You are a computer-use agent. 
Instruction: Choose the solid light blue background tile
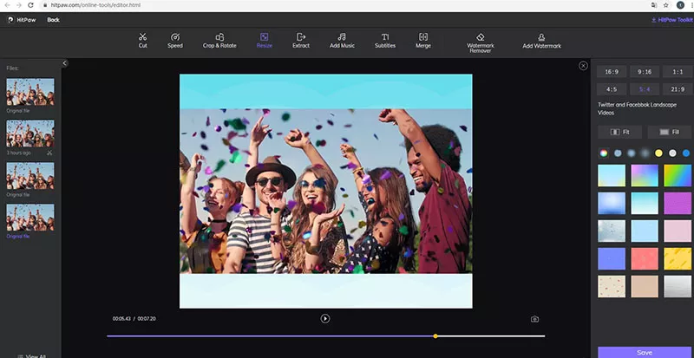click(645, 231)
